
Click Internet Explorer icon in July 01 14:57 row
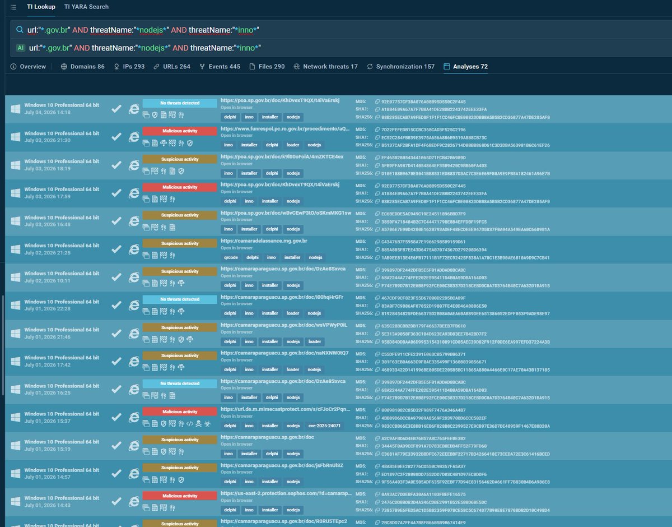(x=134, y=474)
